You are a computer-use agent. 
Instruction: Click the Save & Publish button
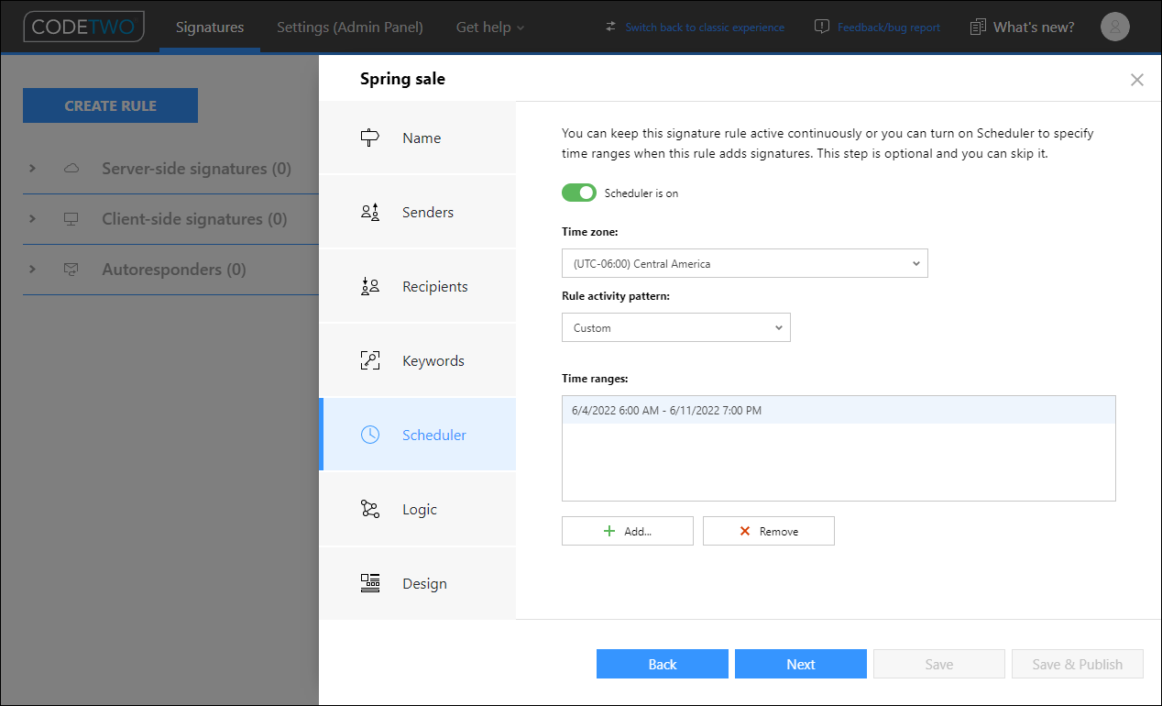(1078, 664)
